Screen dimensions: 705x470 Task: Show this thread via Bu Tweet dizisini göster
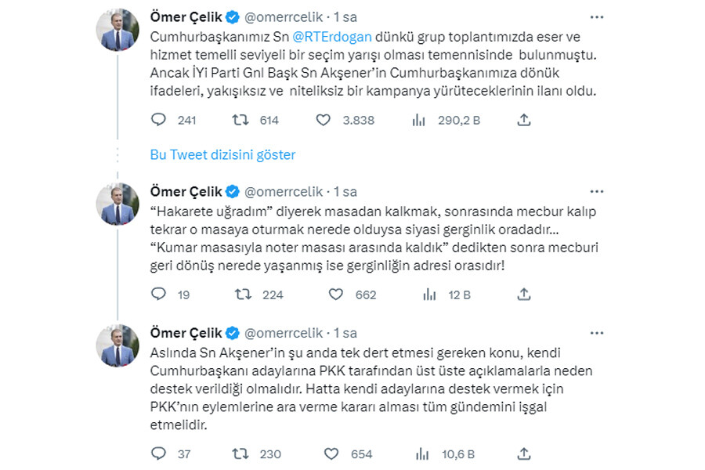(x=222, y=154)
